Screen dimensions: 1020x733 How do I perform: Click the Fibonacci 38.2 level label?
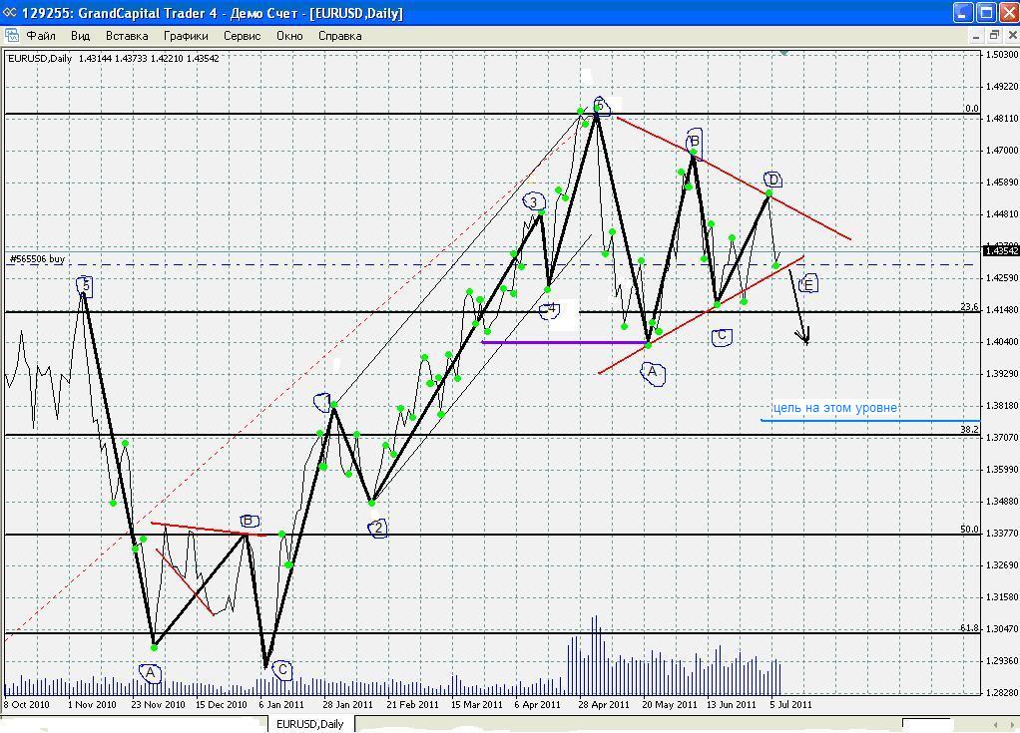(969, 430)
